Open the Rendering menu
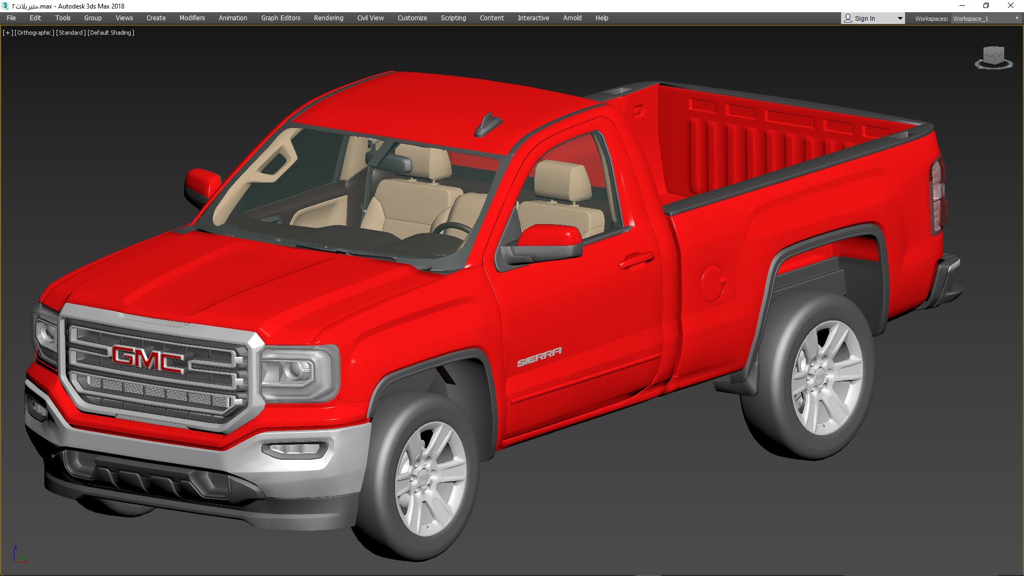Screen dimensions: 1024x576 [329, 18]
